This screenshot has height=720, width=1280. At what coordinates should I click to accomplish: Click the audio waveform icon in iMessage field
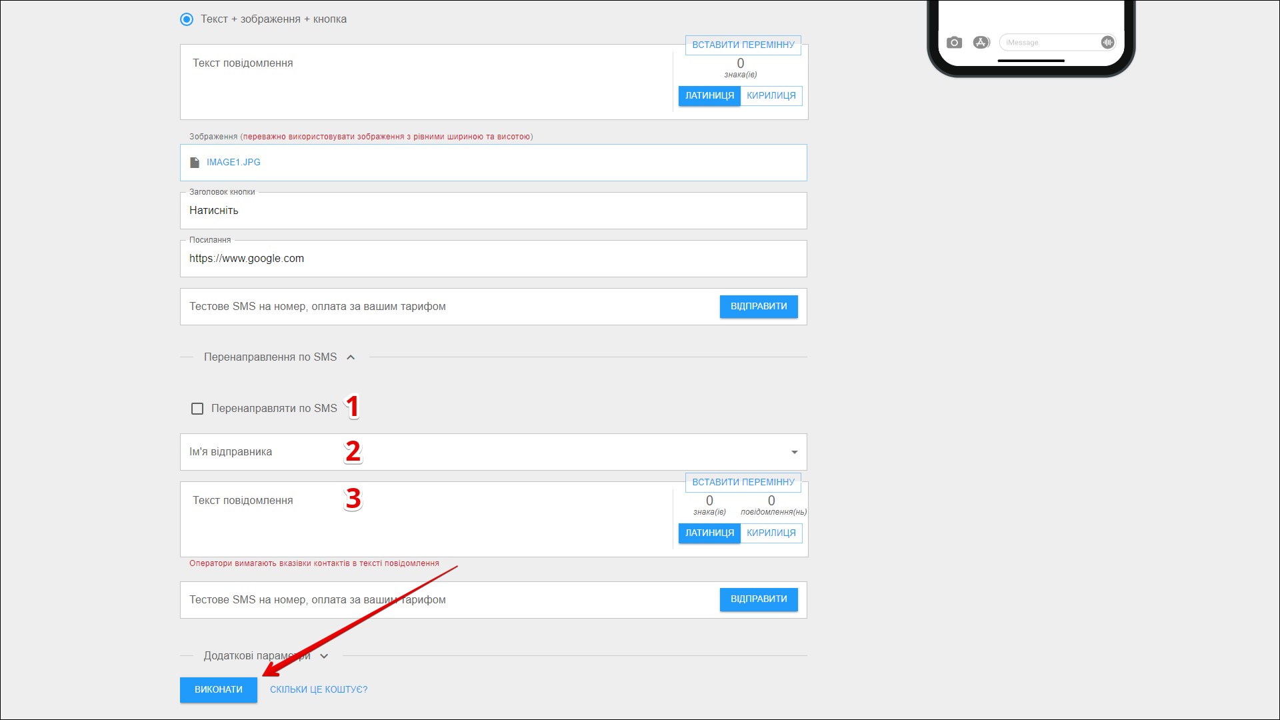[x=1107, y=43]
